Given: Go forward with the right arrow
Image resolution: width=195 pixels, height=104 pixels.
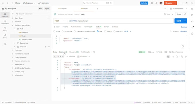Looking at the screenshot, I should (12, 3).
